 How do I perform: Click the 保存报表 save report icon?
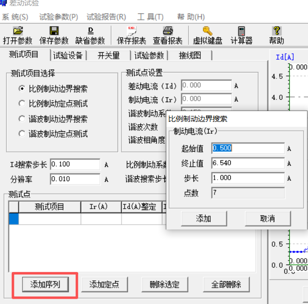(131, 31)
